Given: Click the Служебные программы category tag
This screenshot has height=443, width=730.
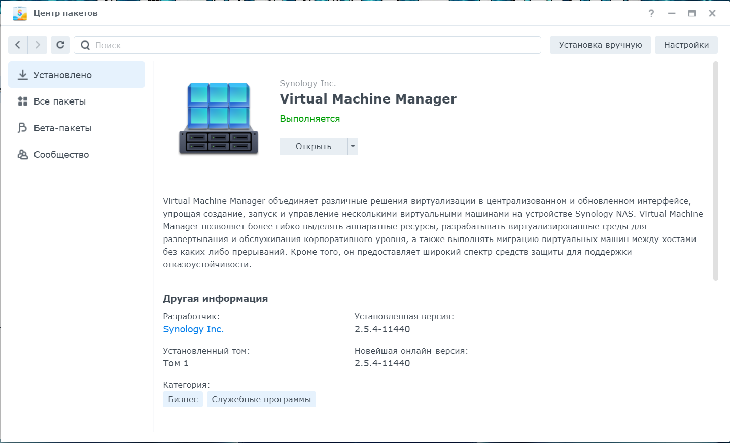Looking at the screenshot, I should point(261,399).
